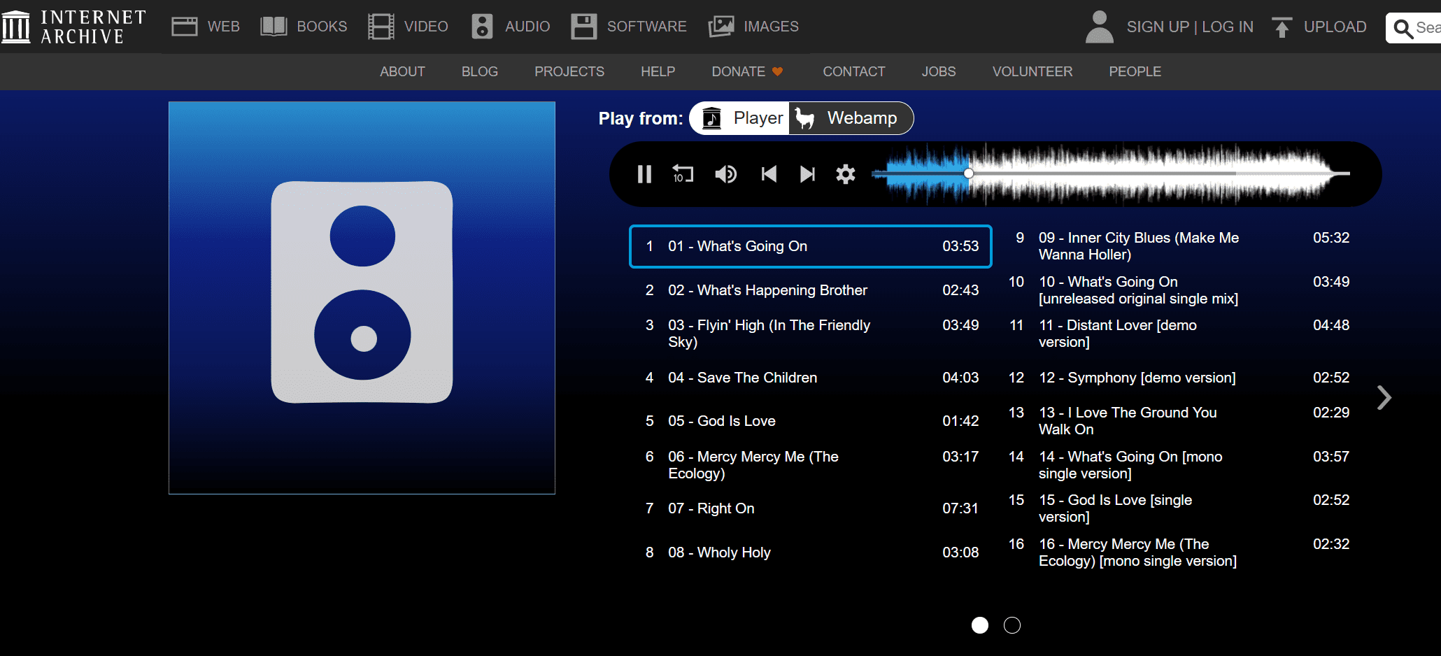Viewport: 1441px width, 656px height.
Task: Mute audio with the speaker icon
Action: pyautogui.click(x=725, y=173)
